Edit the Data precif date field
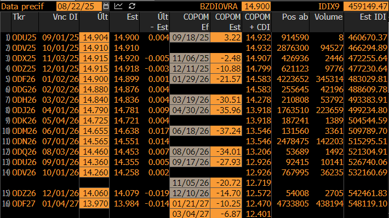The height and width of the screenshot is (218, 389). [79, 6]
